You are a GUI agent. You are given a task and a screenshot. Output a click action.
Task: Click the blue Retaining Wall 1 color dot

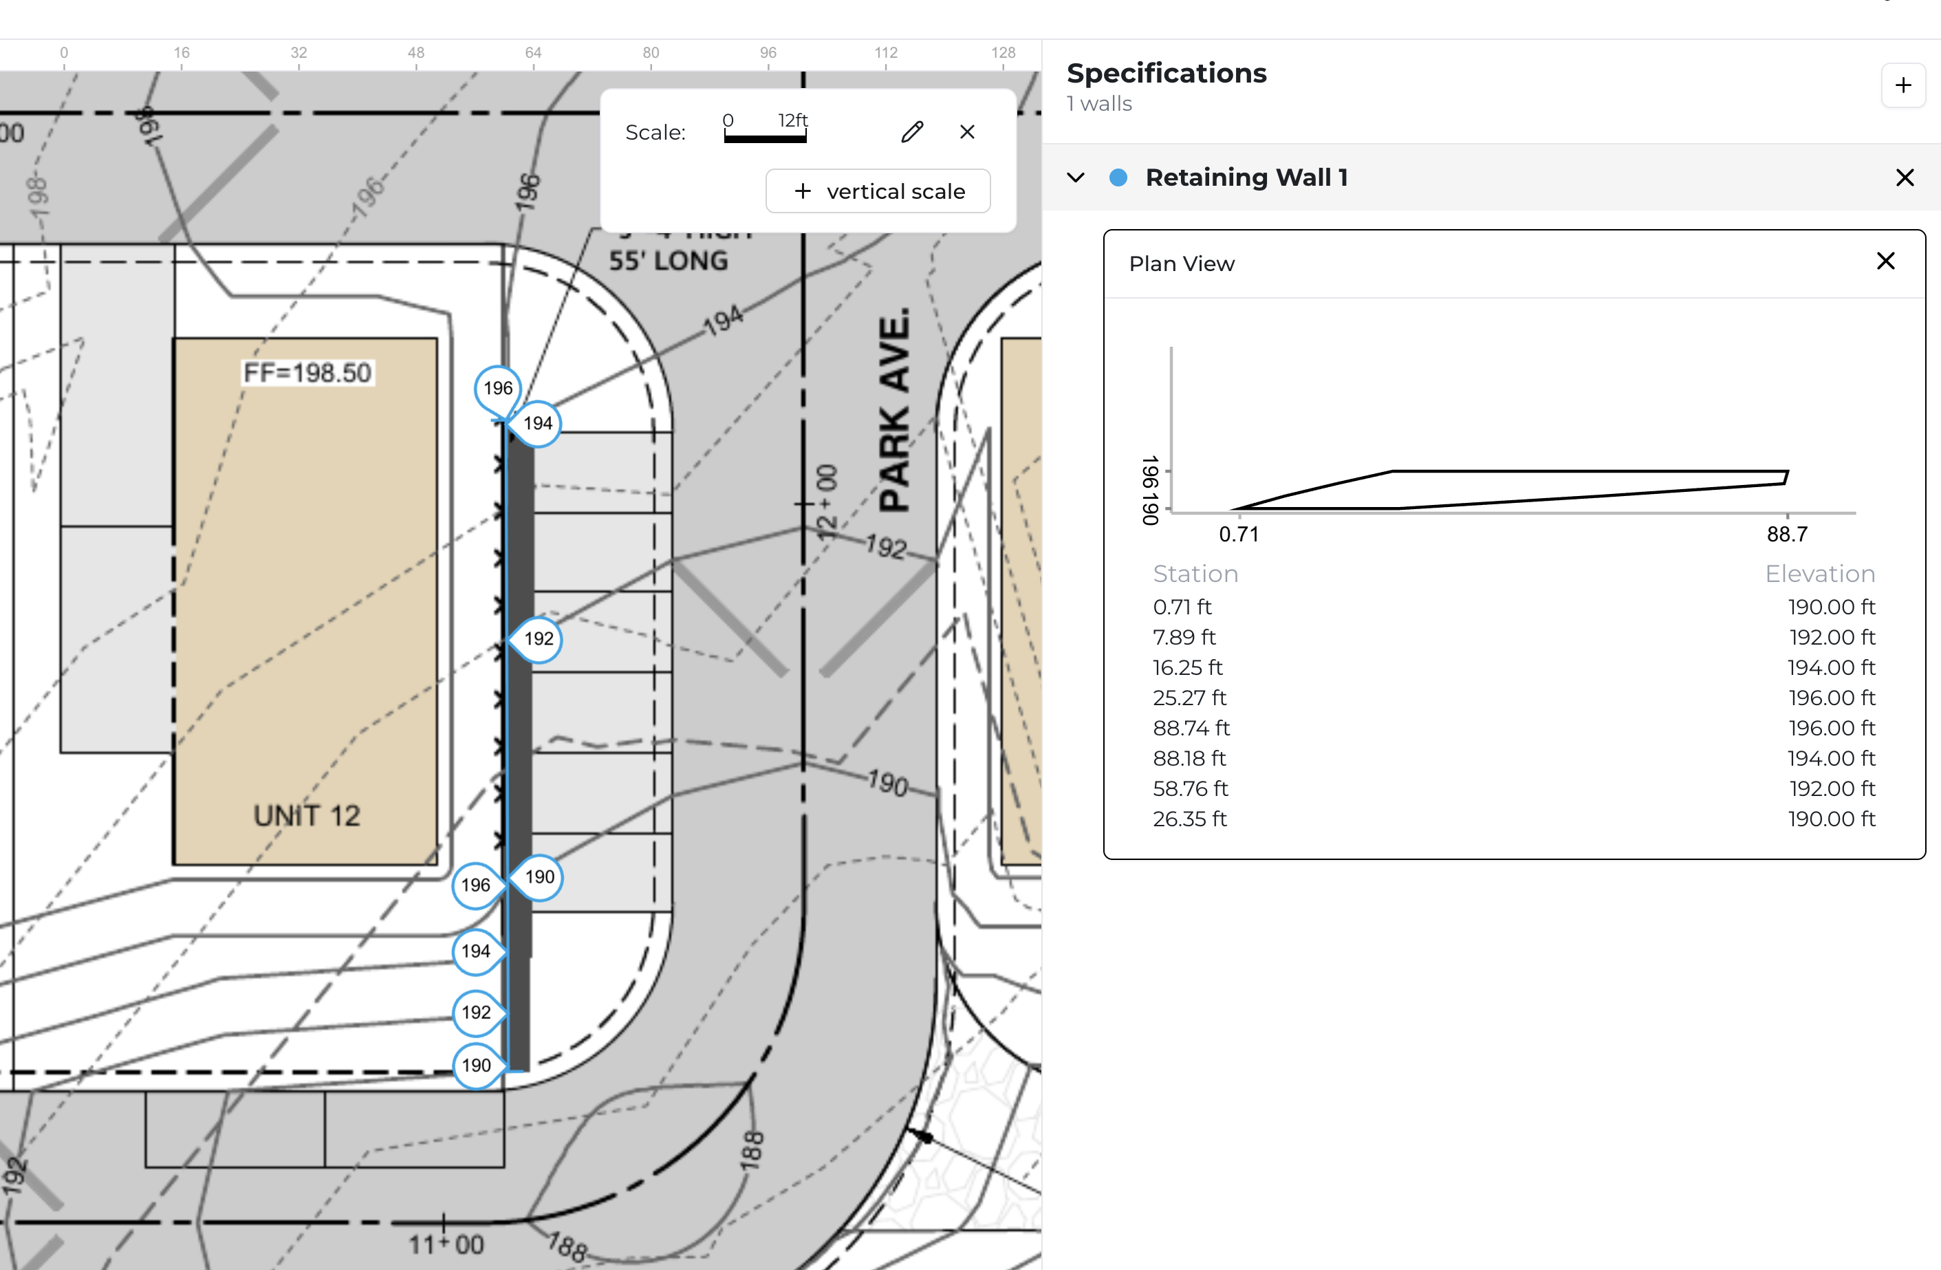coord(1118,177)
